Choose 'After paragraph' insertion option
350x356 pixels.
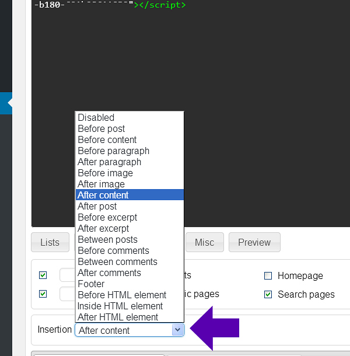click(110, 162)
